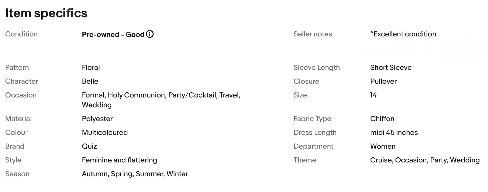Viewport: 488px width, 192px height.
Task: Click the Cruise, Occasion, Party, Wedding theme
Action: point(425,160)
